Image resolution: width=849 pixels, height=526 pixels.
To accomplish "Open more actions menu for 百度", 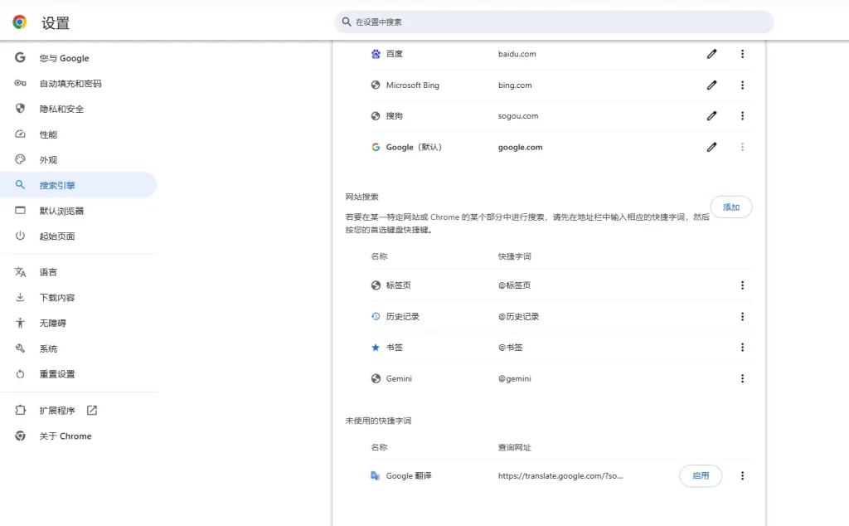I will tap(742, 54).
